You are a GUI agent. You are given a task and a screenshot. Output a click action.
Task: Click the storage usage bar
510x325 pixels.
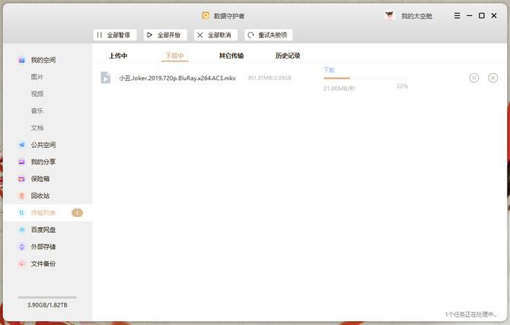point(47,297)
